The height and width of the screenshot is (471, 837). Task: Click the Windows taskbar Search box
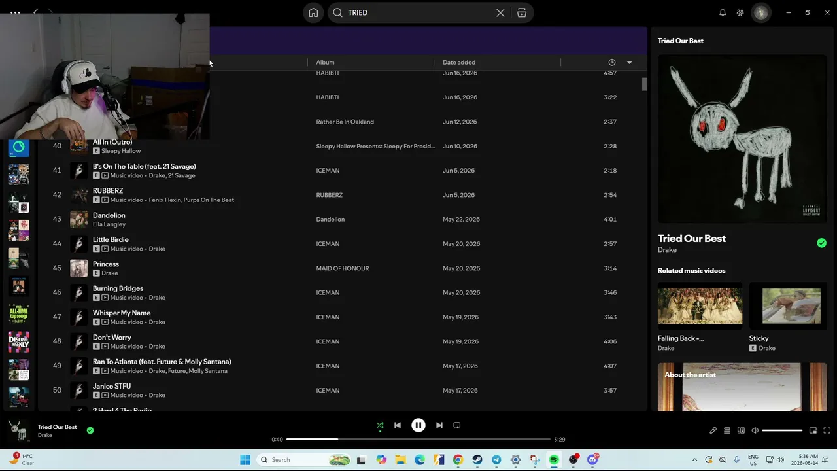[304, 460]
